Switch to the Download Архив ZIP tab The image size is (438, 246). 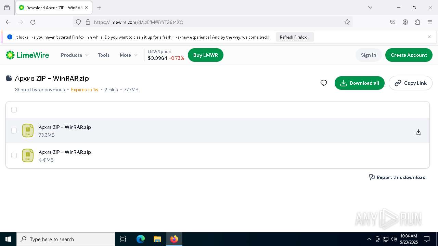53,8
